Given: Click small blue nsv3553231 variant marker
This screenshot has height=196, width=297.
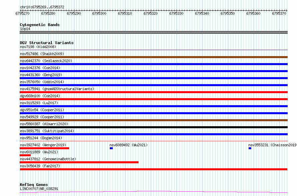Looking at the screenshot, I should (x=250, y=148).
